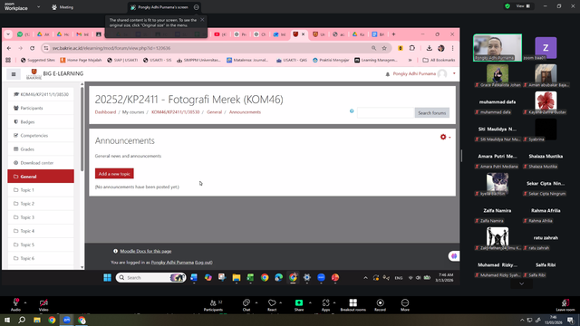Open Participants in Moodle sidebar
The image size is (580, 326).
tap(41, 108)
